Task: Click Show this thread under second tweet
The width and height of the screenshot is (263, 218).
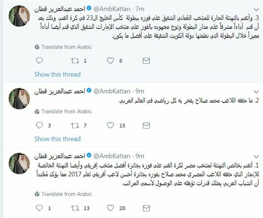Action: (x=58, y=139)
